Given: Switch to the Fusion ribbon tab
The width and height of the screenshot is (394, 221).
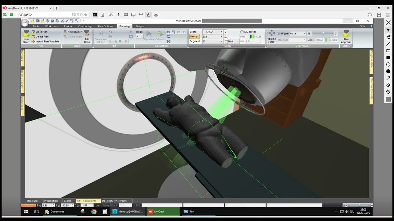Looking at the screenshot, I should pyautogui.click(x=68, y=26).
